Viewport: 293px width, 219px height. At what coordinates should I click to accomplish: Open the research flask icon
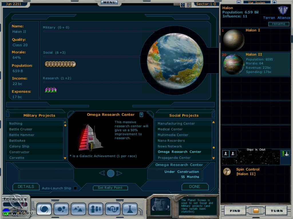click(130, 209)
